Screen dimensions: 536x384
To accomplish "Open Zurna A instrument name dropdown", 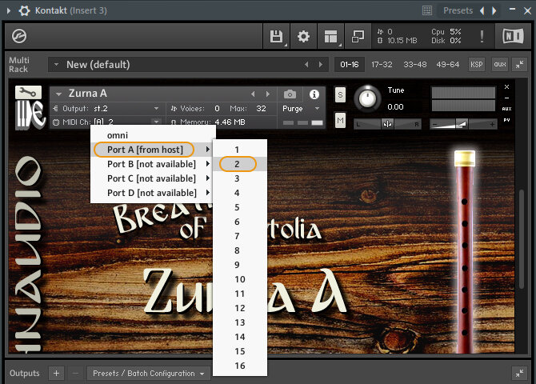I will 58,94.
